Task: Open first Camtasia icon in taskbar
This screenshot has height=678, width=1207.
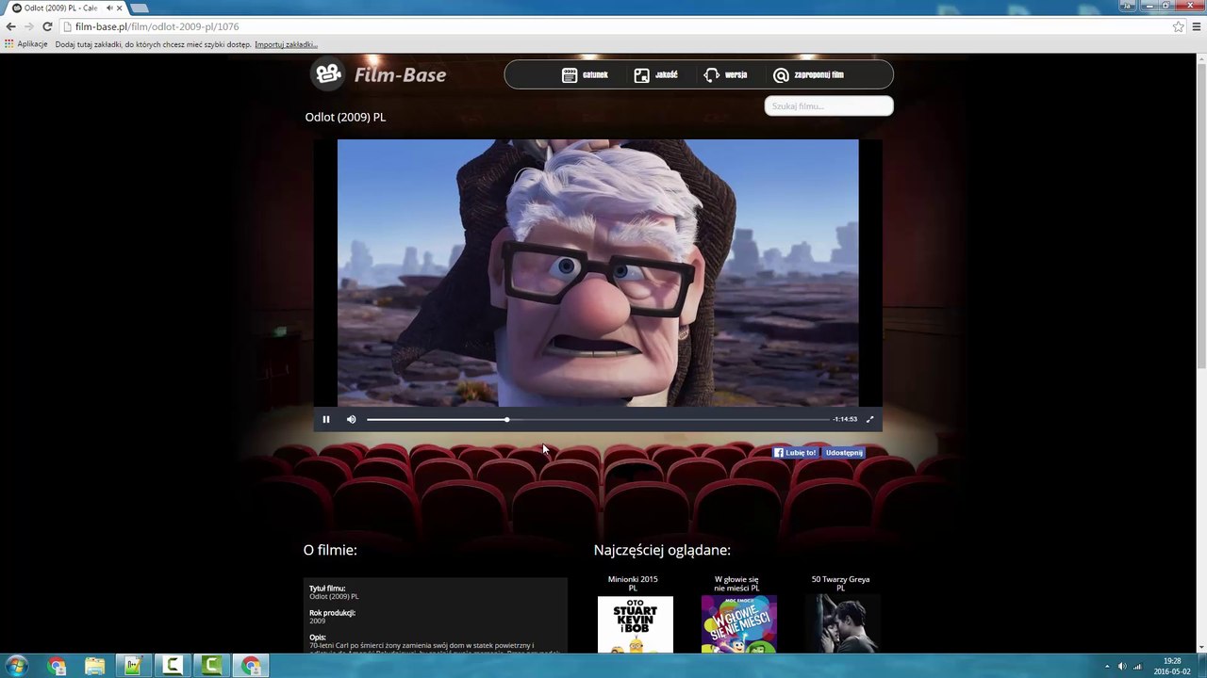Action: (173, 666)
